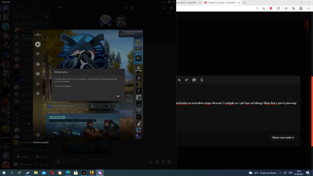Open File Explorer from the taskbar
The height and width of the screenshot is (176, 313).
click(36, 173)
